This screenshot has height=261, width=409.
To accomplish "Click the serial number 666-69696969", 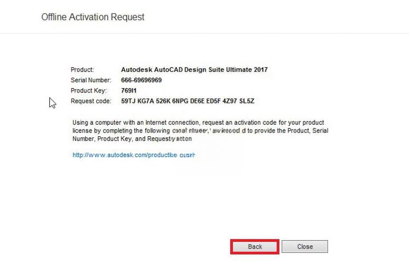I will [x=142, y=80].
